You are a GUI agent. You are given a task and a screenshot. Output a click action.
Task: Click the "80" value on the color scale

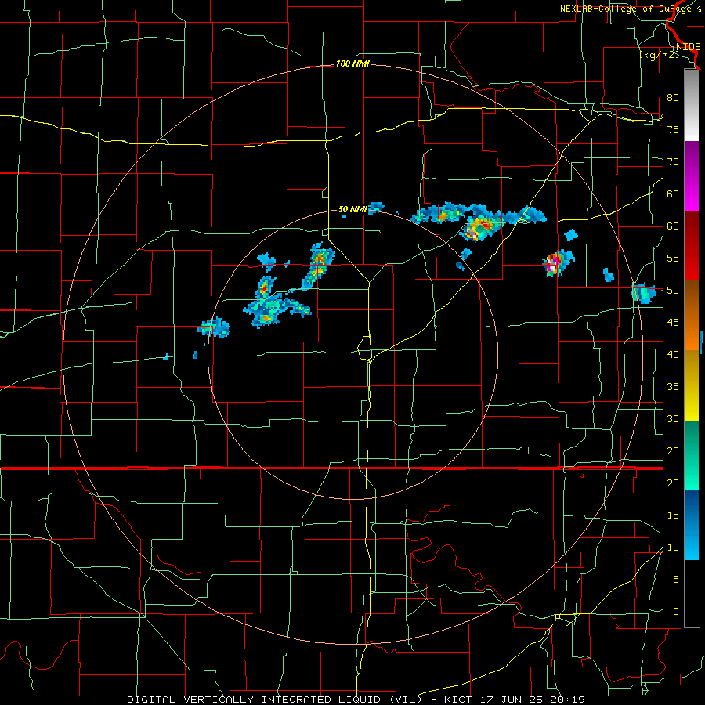(673, 98)
